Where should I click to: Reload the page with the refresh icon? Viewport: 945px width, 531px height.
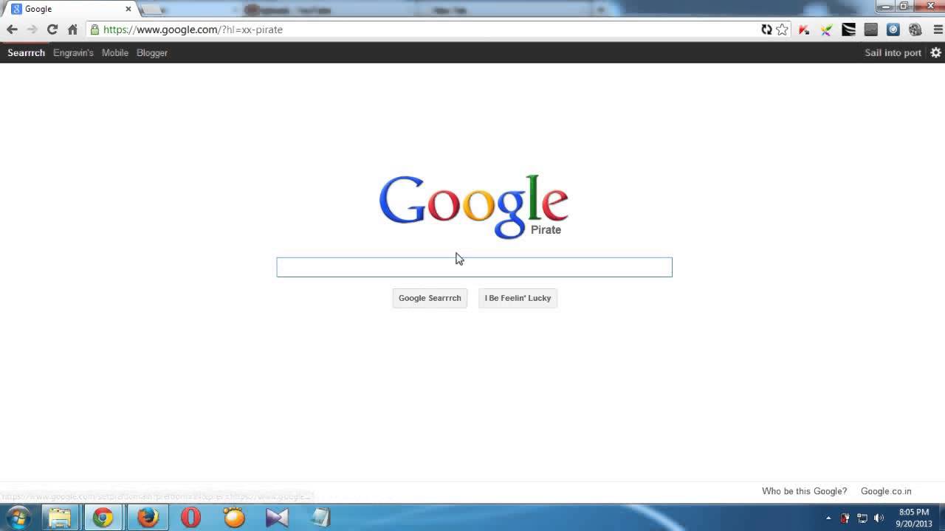click(x=52, y=29)
